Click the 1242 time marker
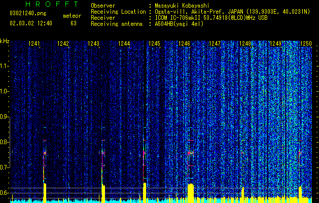The image size is (319, 203). coord(63,43)
